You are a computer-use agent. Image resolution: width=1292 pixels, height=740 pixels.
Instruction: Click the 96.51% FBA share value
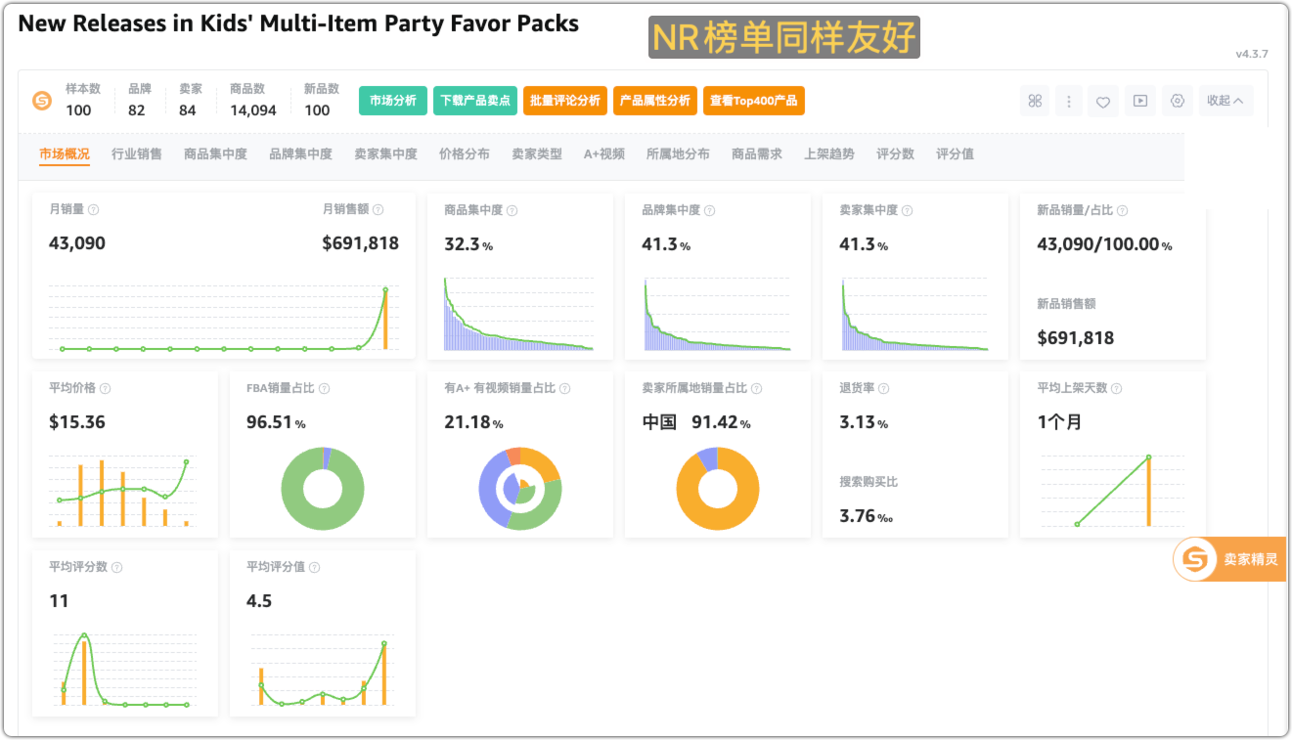tap(277, 422)
